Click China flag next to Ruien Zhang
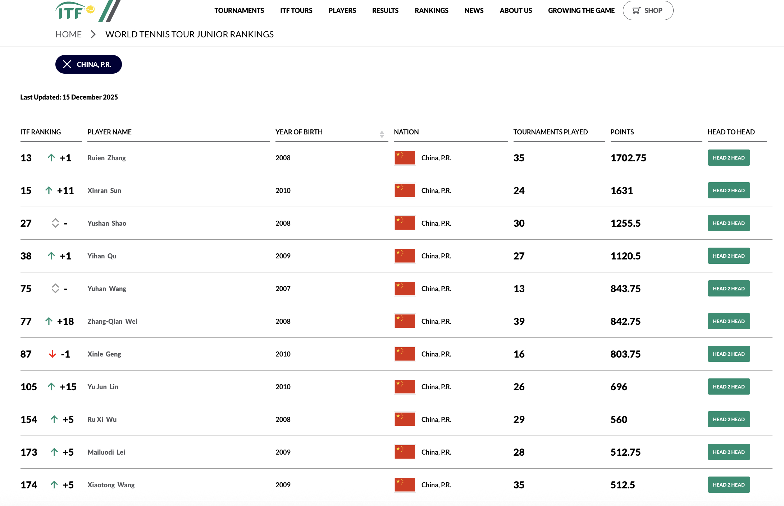The width and height of the screenshot is (784, 506). [405, 158]
